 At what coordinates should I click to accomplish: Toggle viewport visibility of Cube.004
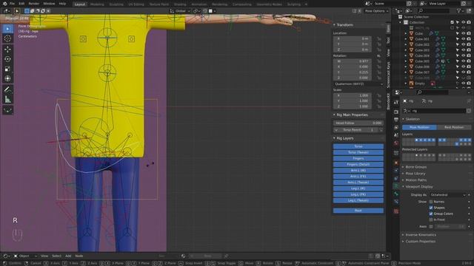click(463, 55)
